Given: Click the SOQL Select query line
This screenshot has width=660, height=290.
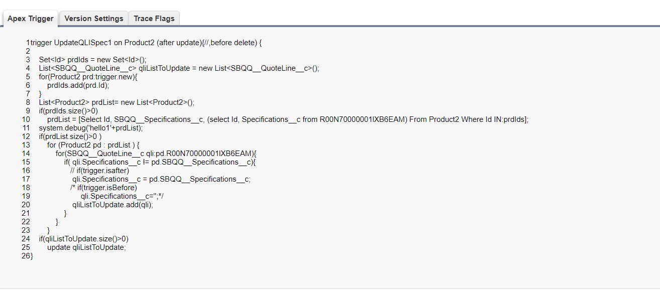Looking at the screenshot, I should [288, 119].
